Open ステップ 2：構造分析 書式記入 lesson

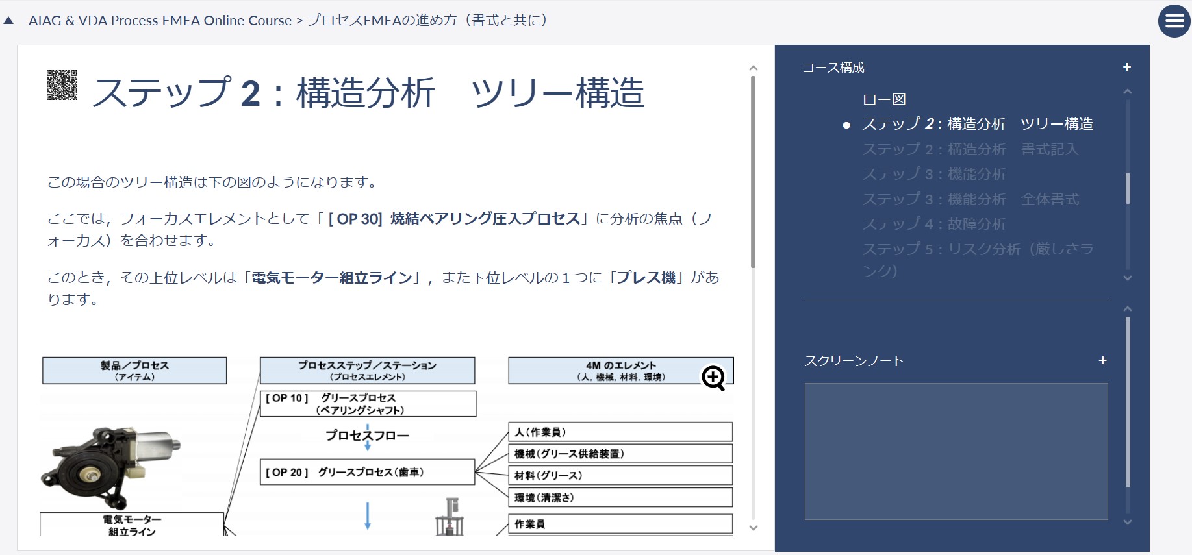click(x=970, y=149)
